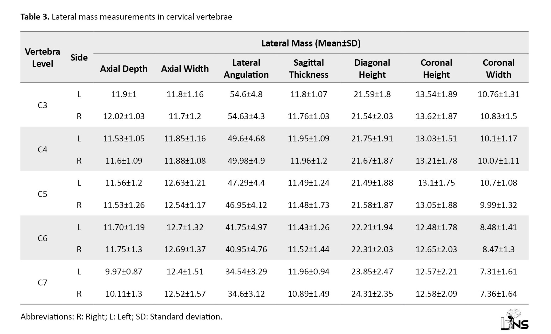This screenshot has width=551, height=334.
Task: Click the Sagittal Thickness column header
Action: 309,69
